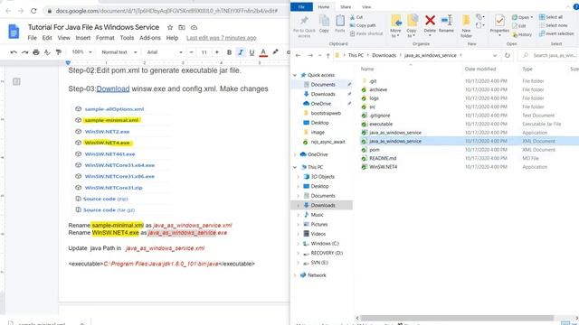Click the Explorer Refresh button
The image size is (579, 325).
click(x=508, y=55)
